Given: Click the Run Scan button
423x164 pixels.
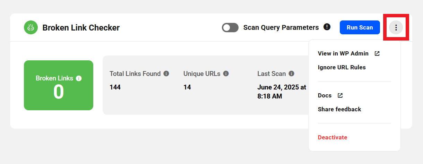Looking at the screenshot, I should coord(360,27).
